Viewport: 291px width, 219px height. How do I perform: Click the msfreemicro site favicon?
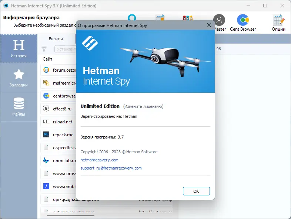pos(46,83)
